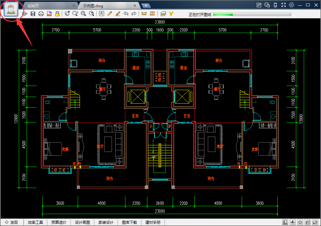Export the drawing to PDF
This screenshot has width=321, height=226.
(49, 13)
